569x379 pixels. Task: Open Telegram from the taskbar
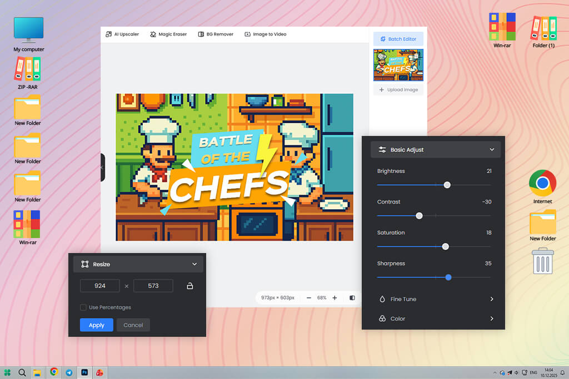pyautogui.click(x=69, y=372)
